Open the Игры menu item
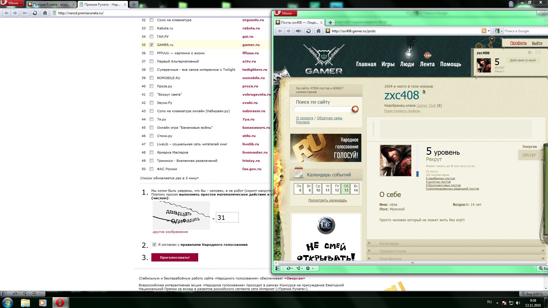Viewport: 548px width, 308px height. pos(388,64)
